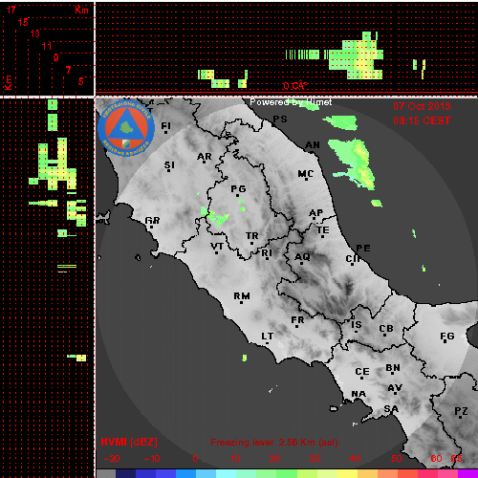Click the '15' km height axis label
This screenshot has height=478, width=478.
point(23,22)
